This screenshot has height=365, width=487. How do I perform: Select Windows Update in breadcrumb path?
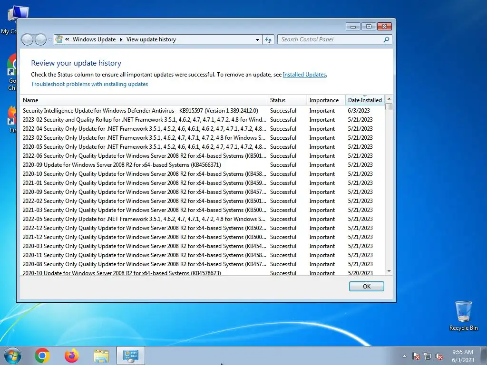[94, 39]
